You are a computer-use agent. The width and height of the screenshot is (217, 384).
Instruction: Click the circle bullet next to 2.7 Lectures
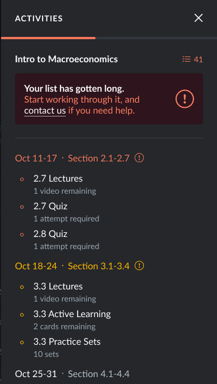[22, 179]
